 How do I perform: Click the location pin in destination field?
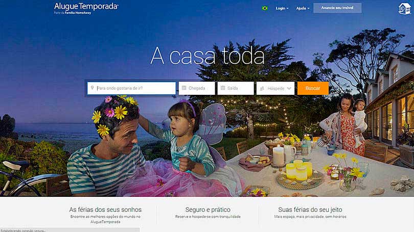pos(92,88)
